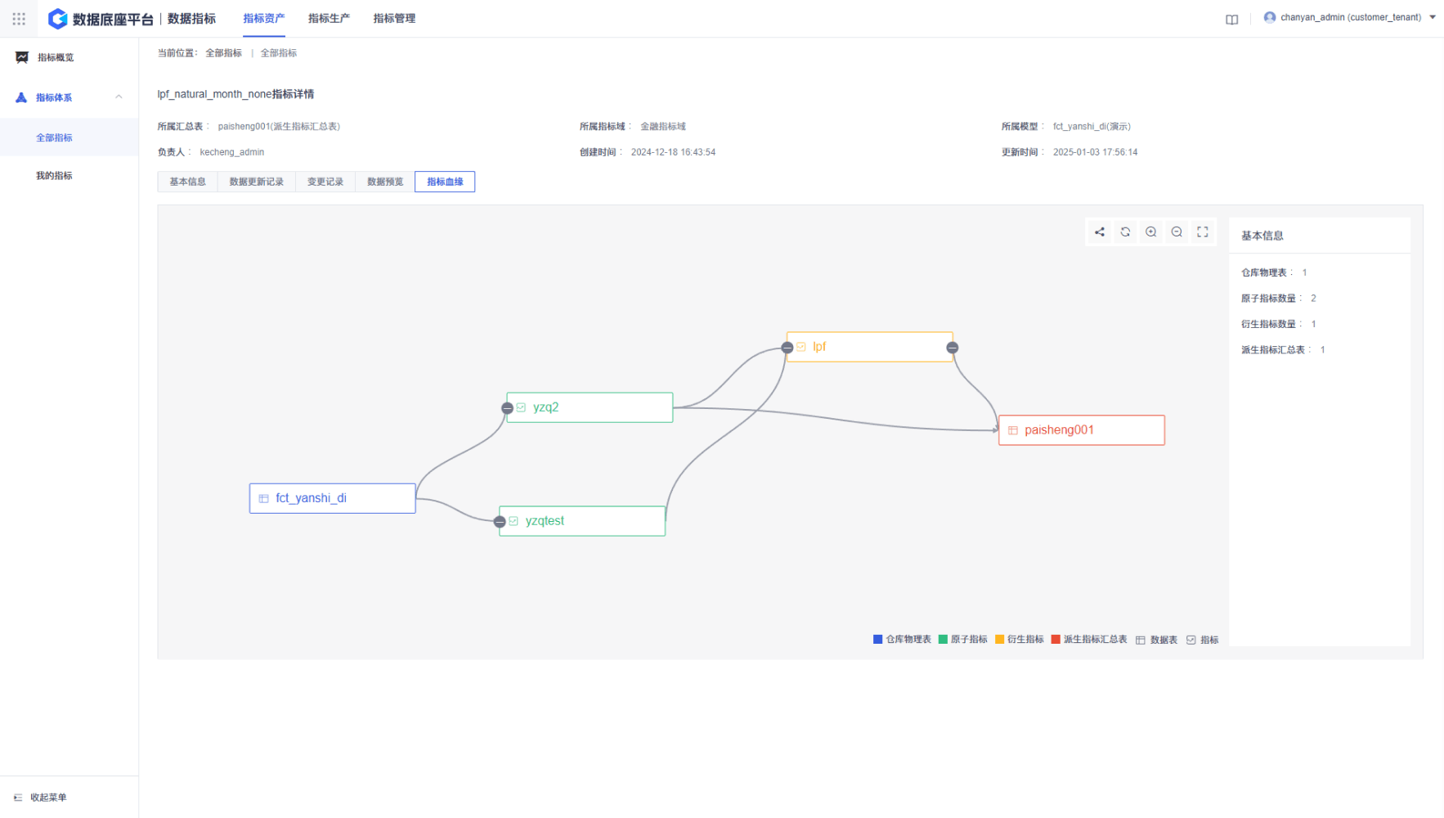This screenshot has height=818, width=1444.
Task: Click the share icon in graph toolbar
Action: coord(1099,232)
